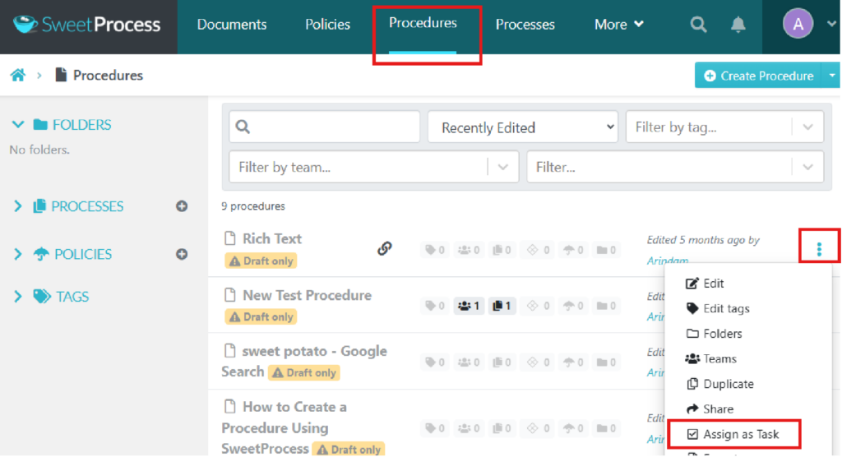Open the Filter by tag dropdown
Image resolution: width=842 pixels, height=457 pixels.
724,127
